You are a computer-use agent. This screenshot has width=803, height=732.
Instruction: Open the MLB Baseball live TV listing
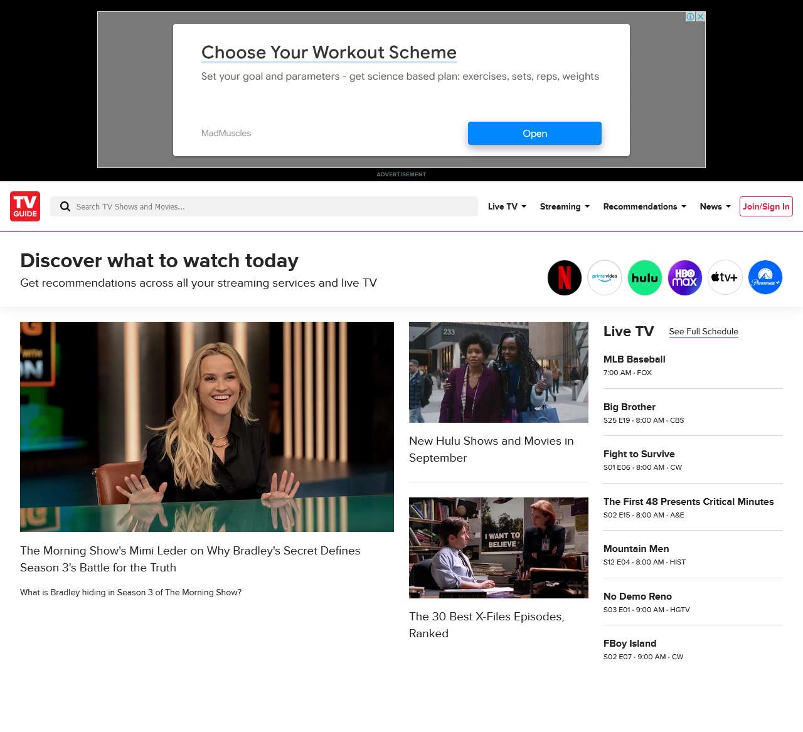click(634, 359)
